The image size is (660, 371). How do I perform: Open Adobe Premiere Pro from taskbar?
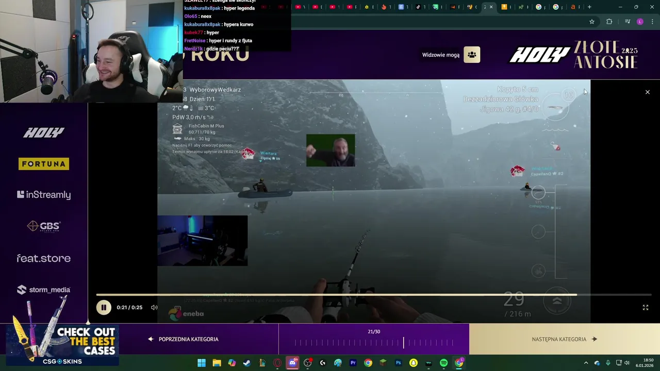click(353, 363)
